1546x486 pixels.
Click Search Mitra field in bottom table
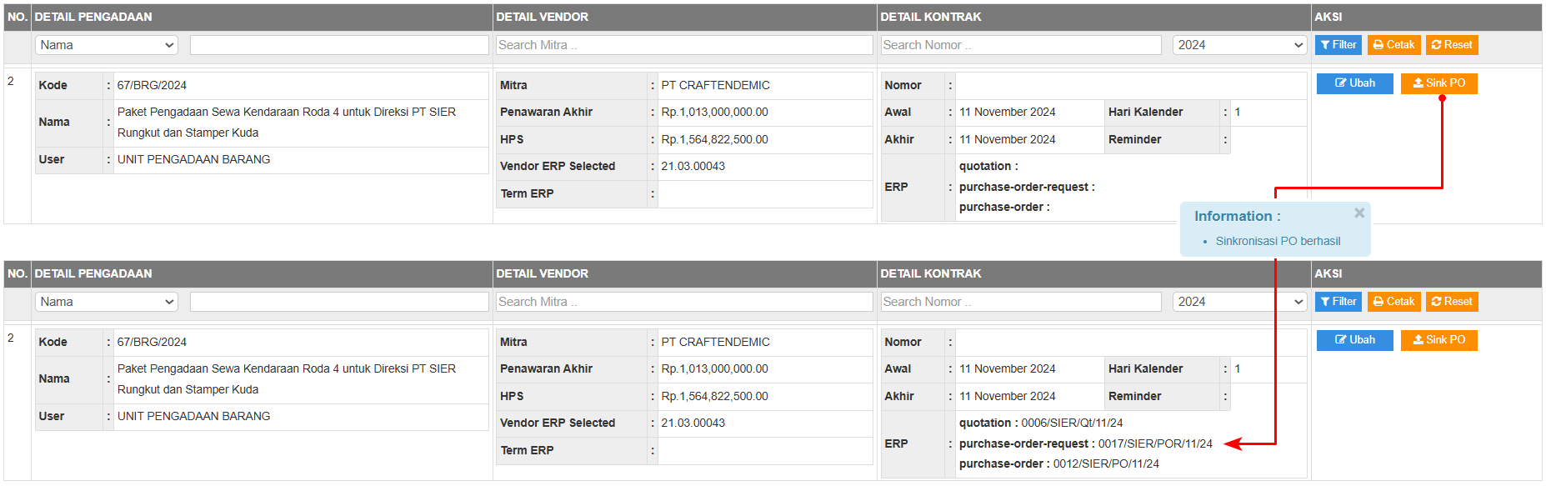tap(683, 302)
